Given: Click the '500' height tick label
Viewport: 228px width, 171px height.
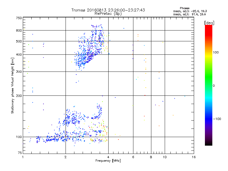Looking at the screenshot, I should point(19,41).
